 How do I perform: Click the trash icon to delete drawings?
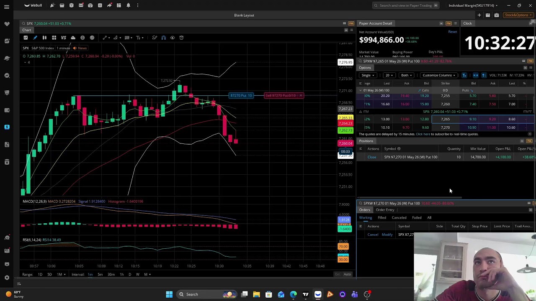click(x=181, y=38)
